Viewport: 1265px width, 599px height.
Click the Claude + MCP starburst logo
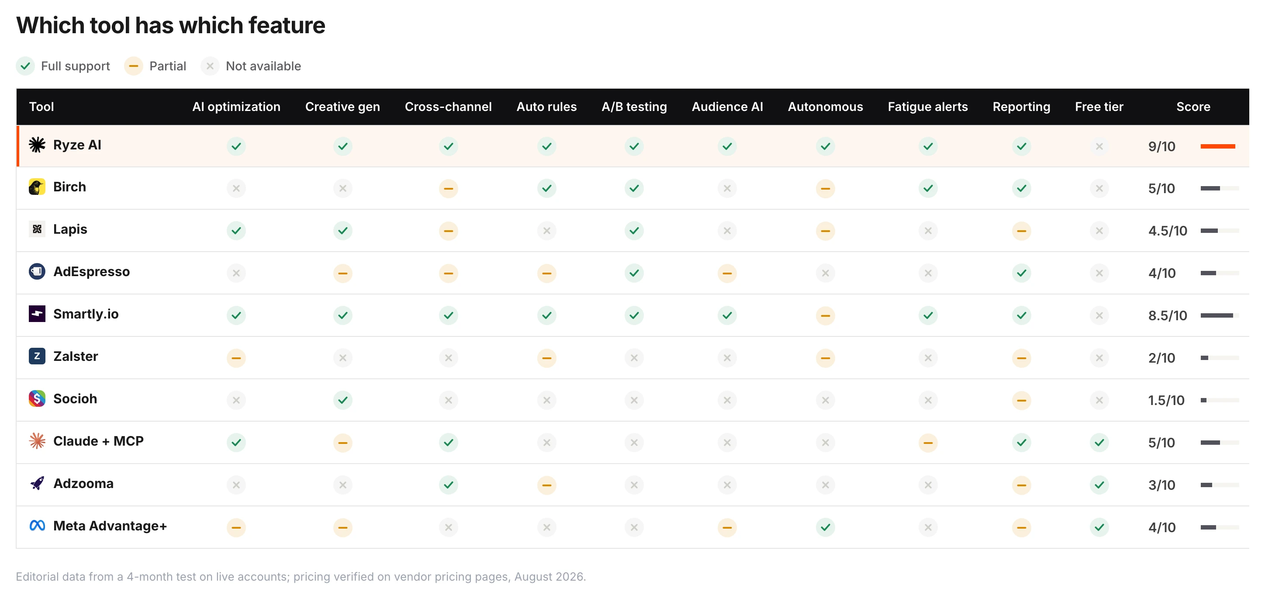click(x=37, y=441)
